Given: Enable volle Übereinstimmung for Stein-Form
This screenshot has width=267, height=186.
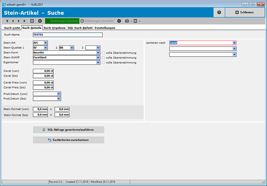Looking at the screenshot, I should tap(103, 53).
